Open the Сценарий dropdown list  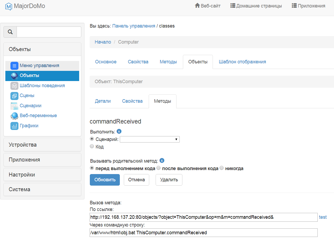[x=150, y=139]
